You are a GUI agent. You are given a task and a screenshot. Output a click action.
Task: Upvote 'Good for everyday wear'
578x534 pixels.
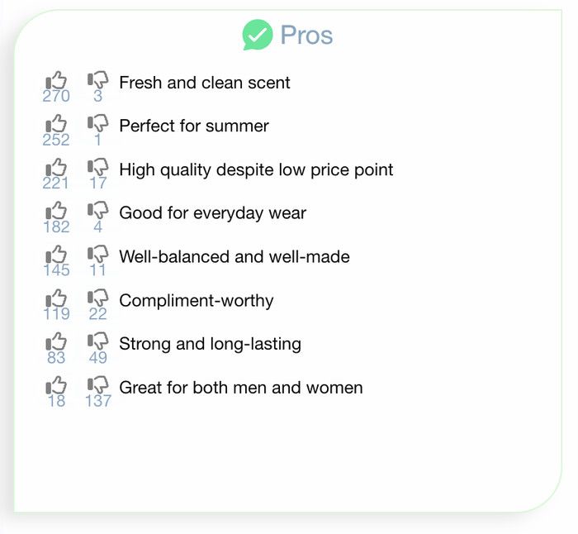56,210
